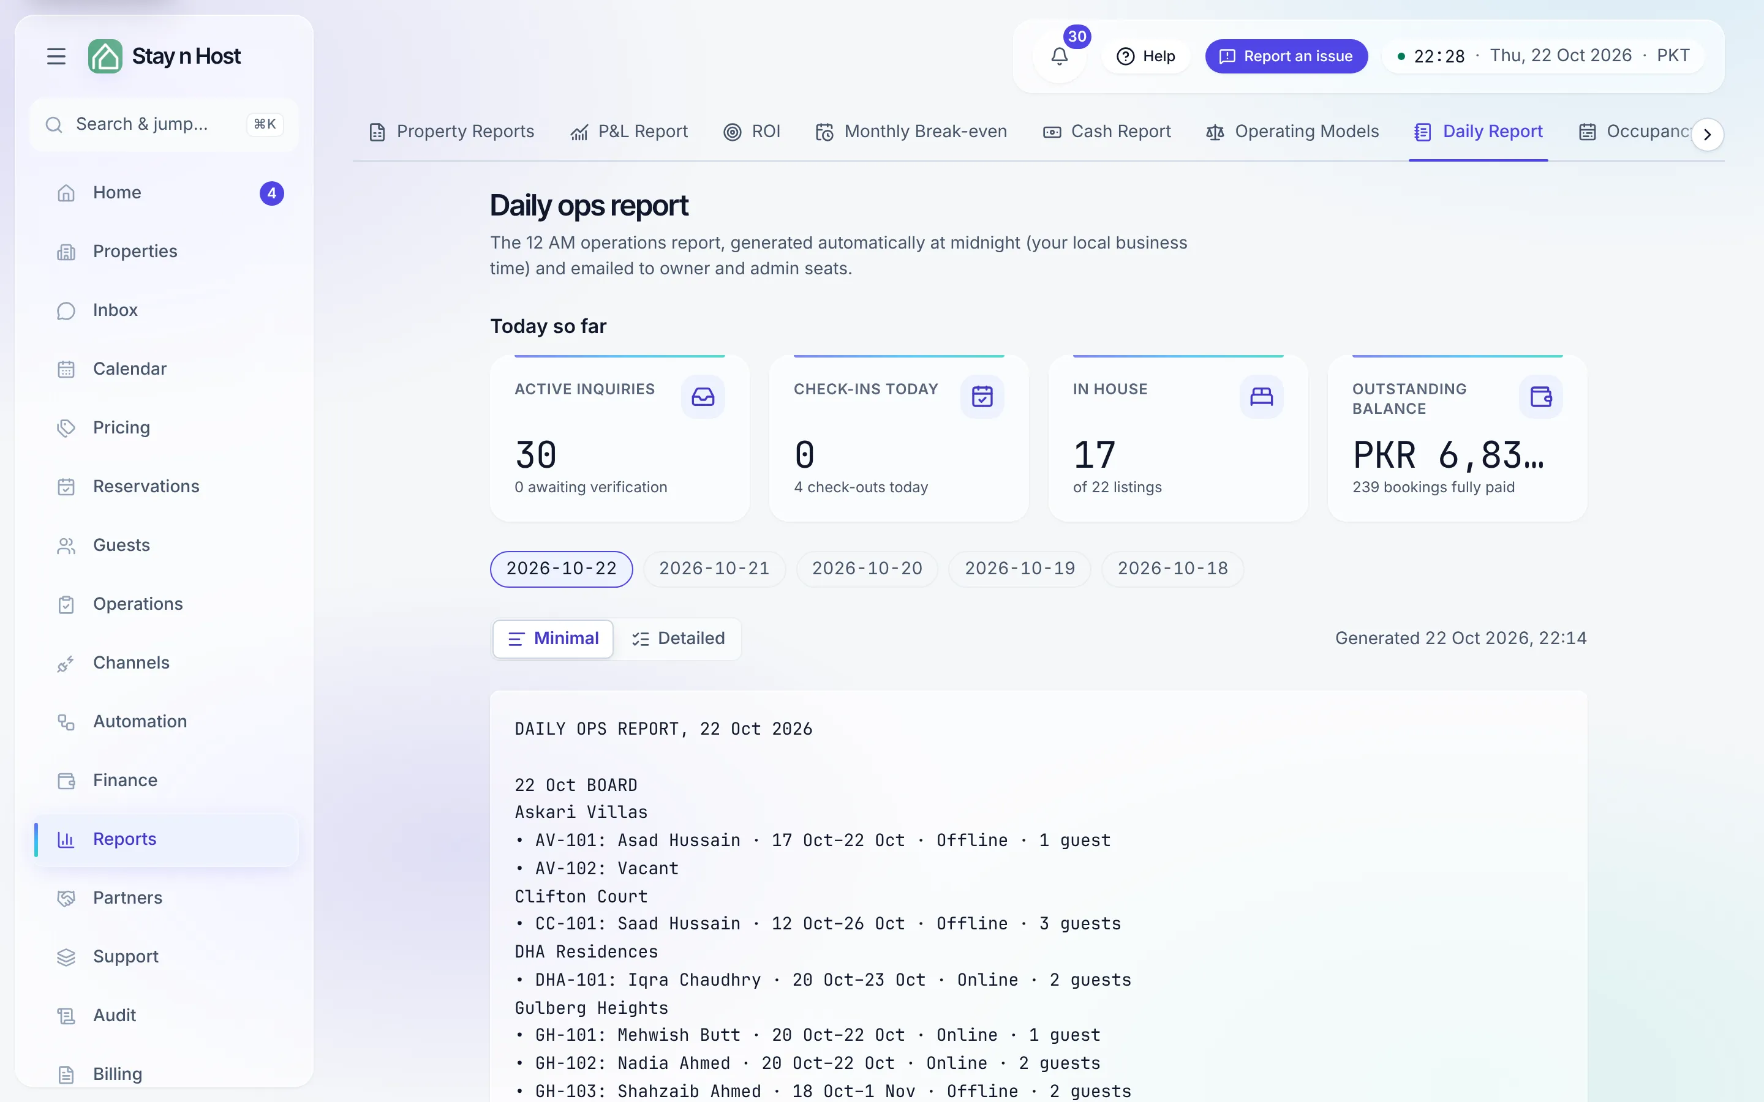Open Pricing in sidebar
Screen dimensions: 1764x1102
point(165,428)
